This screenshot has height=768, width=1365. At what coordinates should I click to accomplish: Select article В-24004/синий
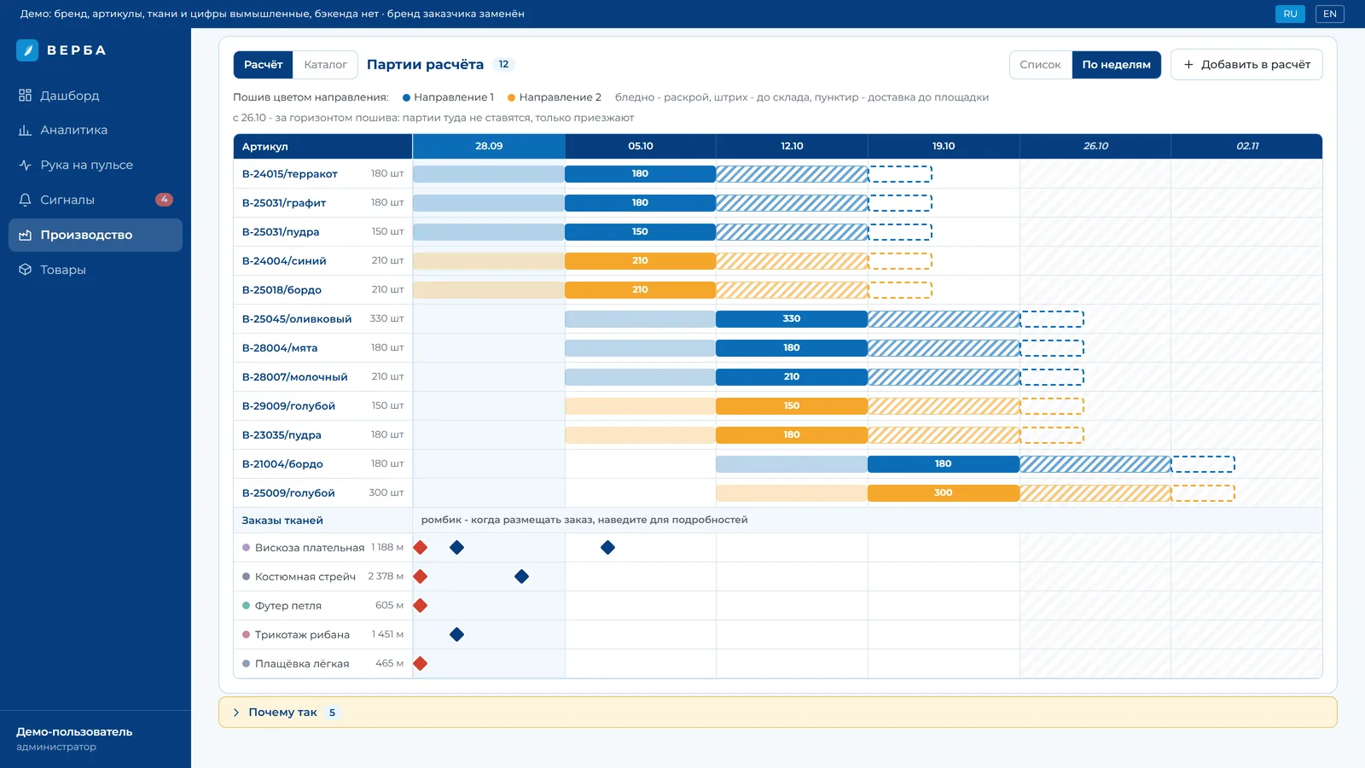(284, 261)
